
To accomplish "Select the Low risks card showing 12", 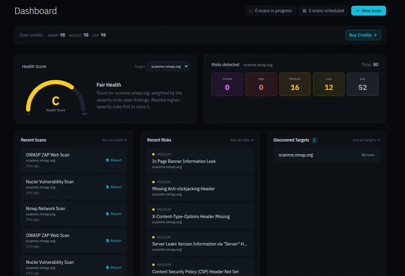I will pos(329,84).
